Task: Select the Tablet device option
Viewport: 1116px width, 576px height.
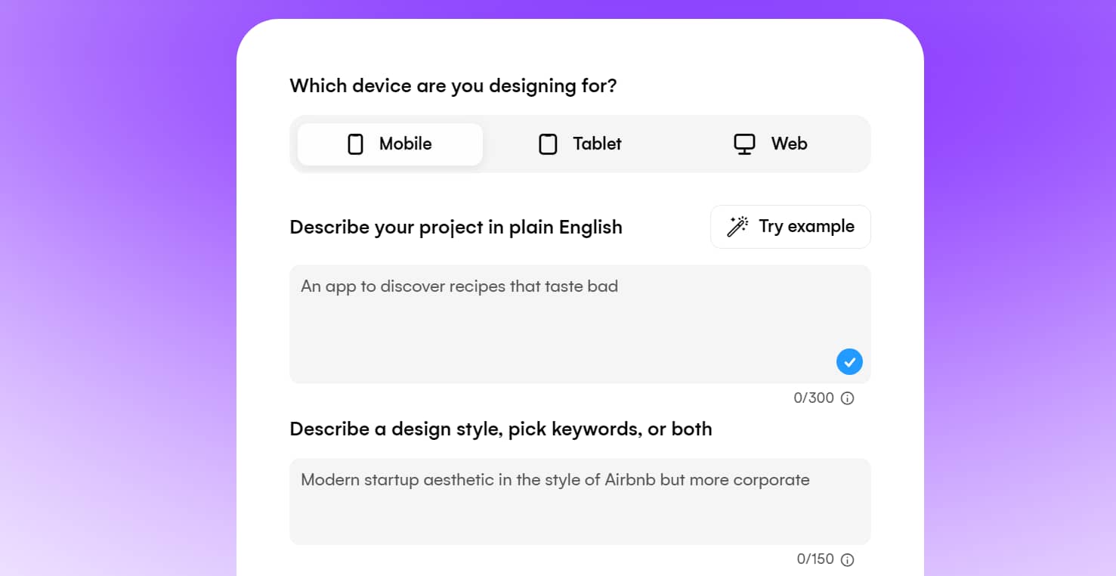Action: click(x=580, y=144)
